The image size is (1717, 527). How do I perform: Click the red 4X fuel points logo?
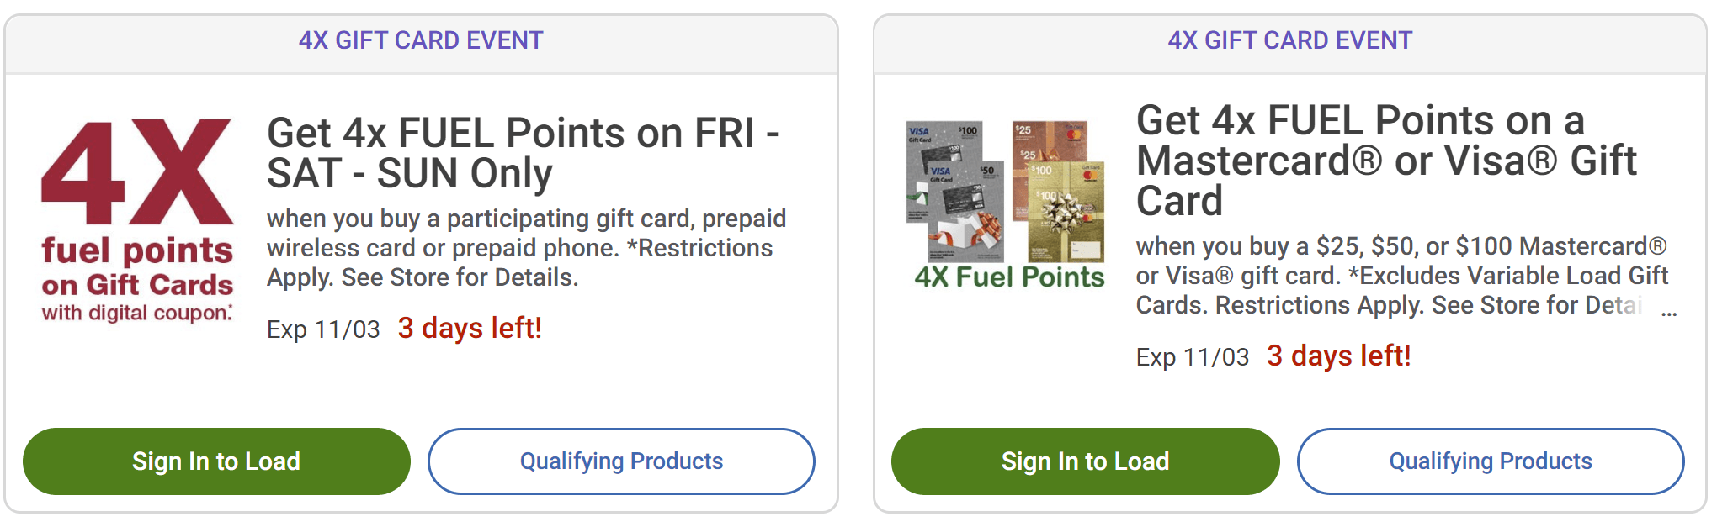(137, 172)
